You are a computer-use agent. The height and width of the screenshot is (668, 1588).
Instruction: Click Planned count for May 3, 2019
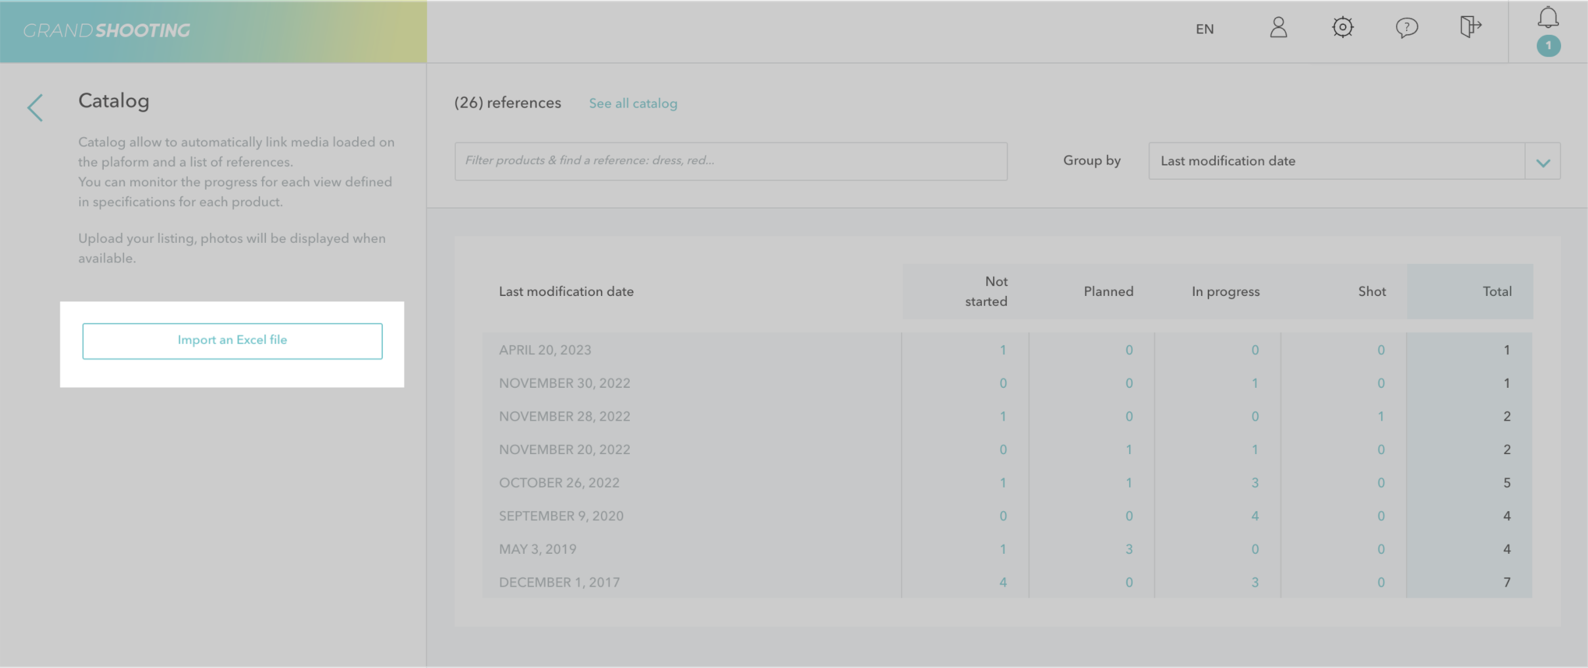(x=1129, y=549)
